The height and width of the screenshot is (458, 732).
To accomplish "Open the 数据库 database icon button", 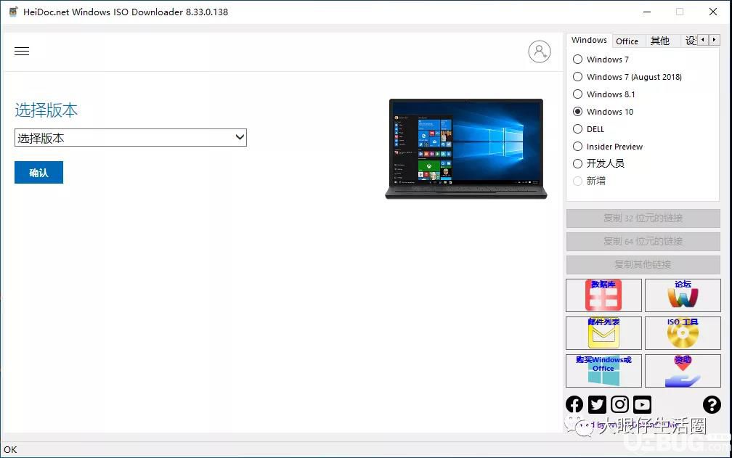I will [x=603, y=295].
